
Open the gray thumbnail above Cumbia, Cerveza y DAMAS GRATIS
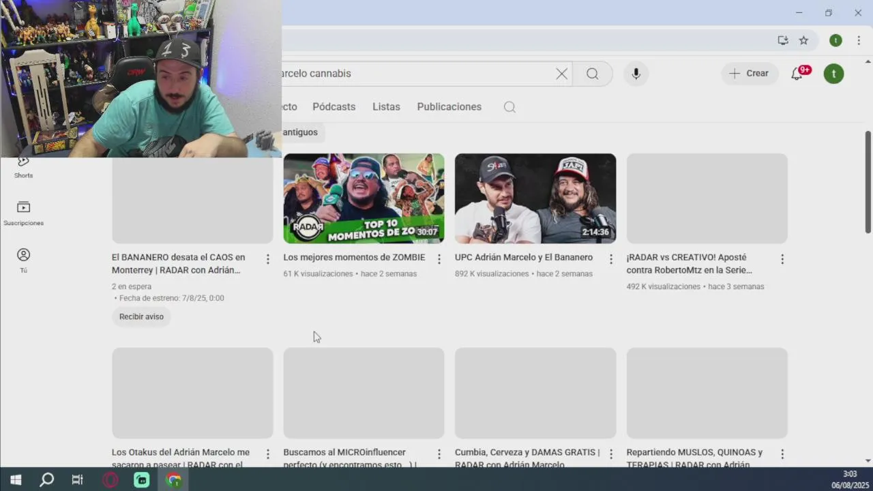(535, 393)
